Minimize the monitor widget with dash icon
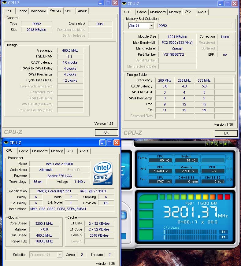The image size is (241, 266). [221, 144]
